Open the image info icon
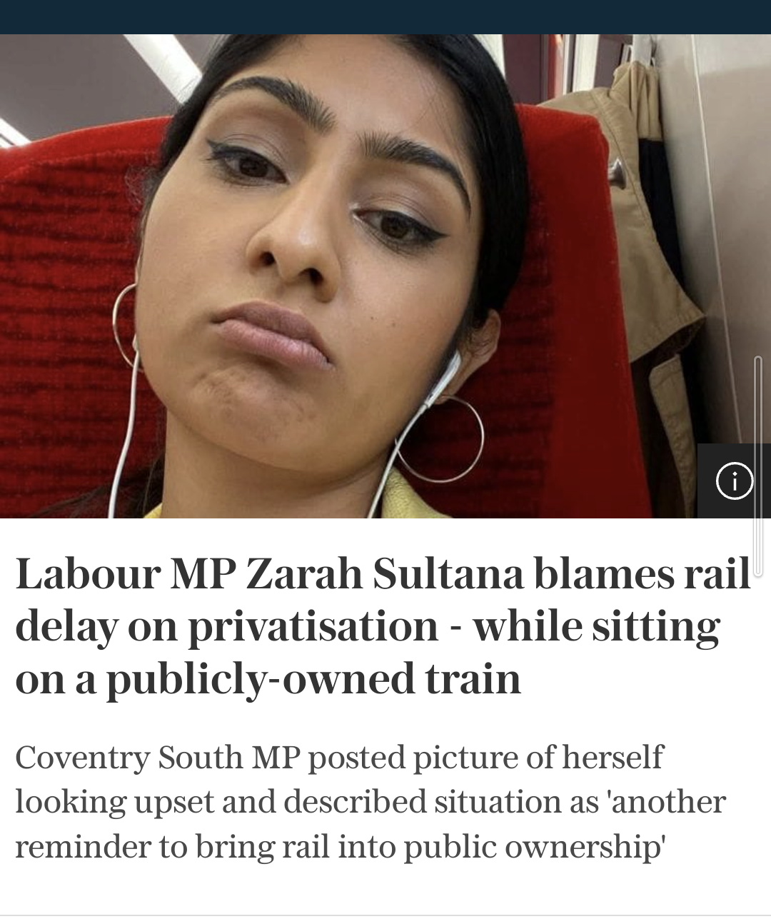The image size is (771, 919). [x=734, y=481]
